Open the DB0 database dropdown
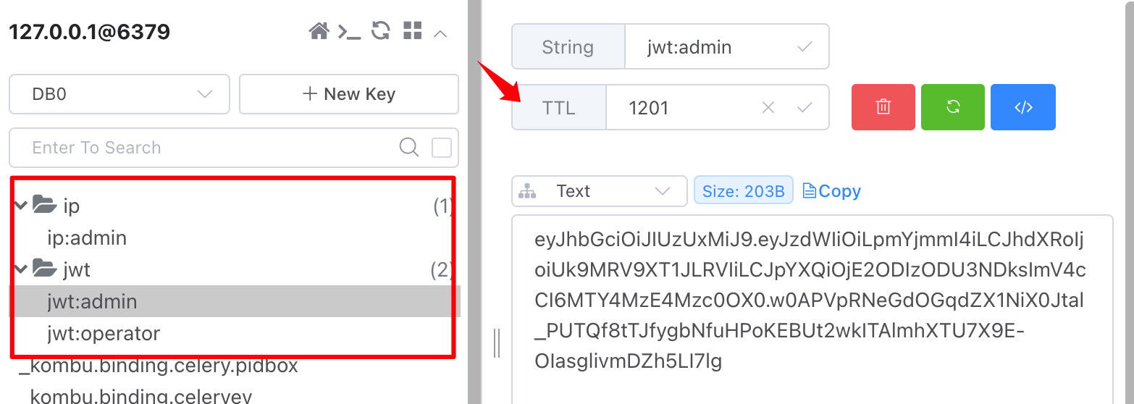Image resolution: width=1134 pixels, height=404 pixels. pos(119,94)
